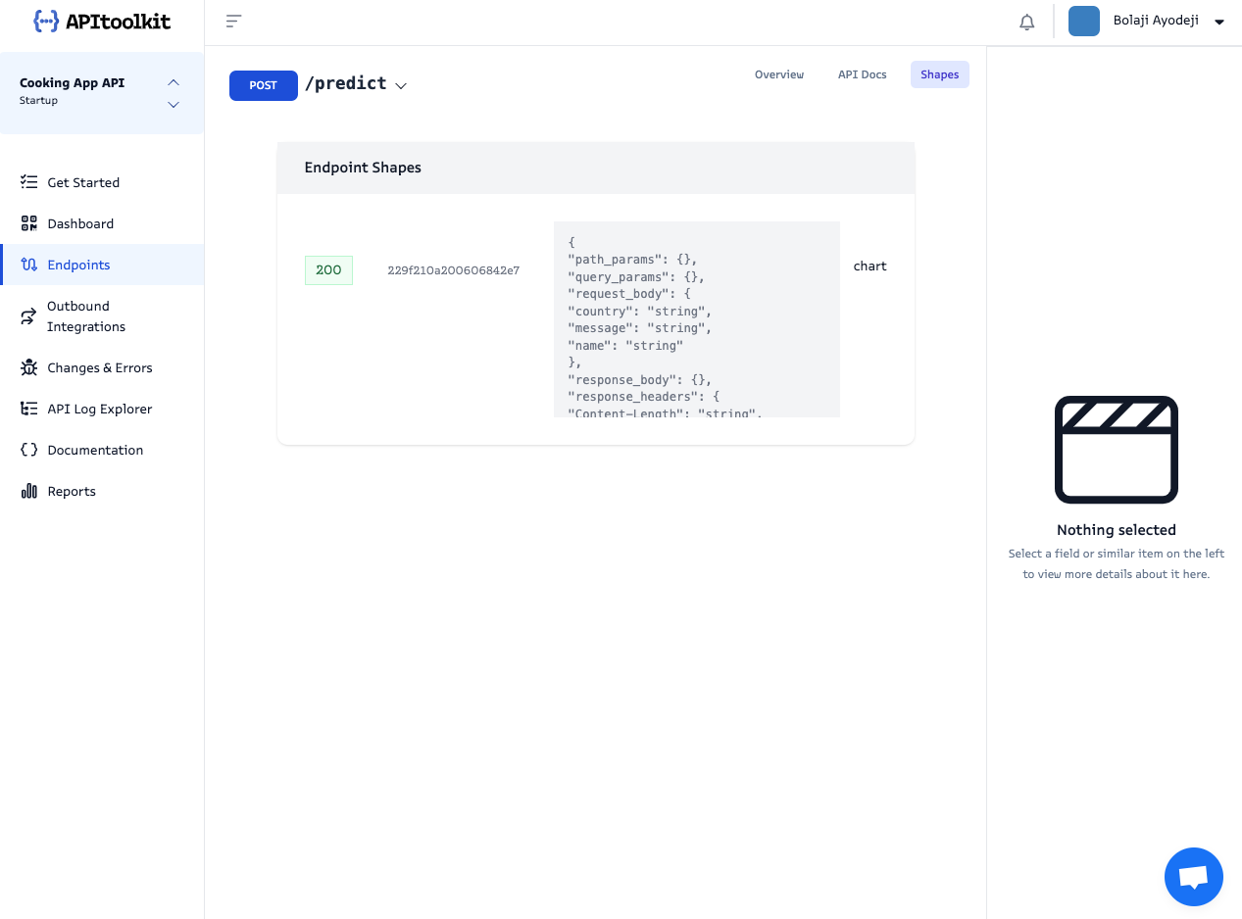The image size is (1242, 919).
Task: Click the APItoolkit logo
Action: click(x=102, y=21)
